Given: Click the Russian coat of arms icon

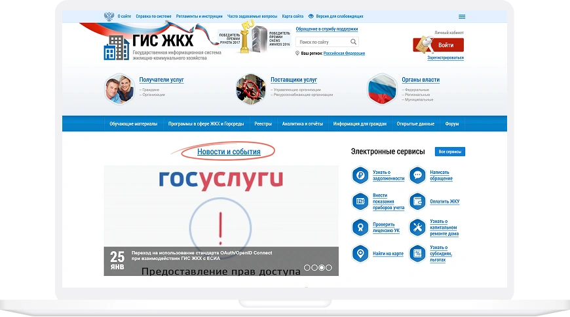Looking at the screenshot, I should 109,16.
